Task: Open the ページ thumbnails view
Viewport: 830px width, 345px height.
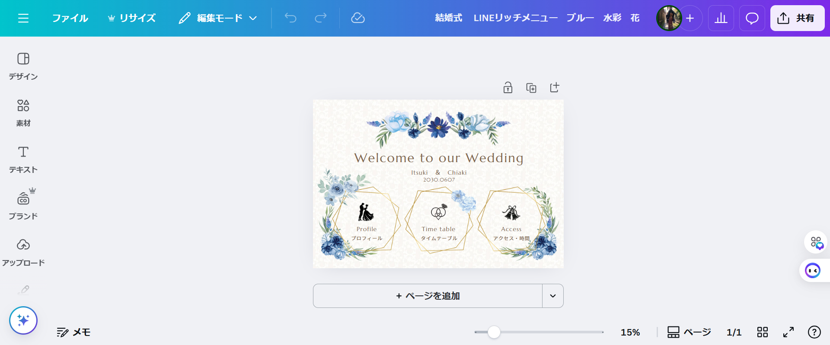Action: [x=689, y=332]
